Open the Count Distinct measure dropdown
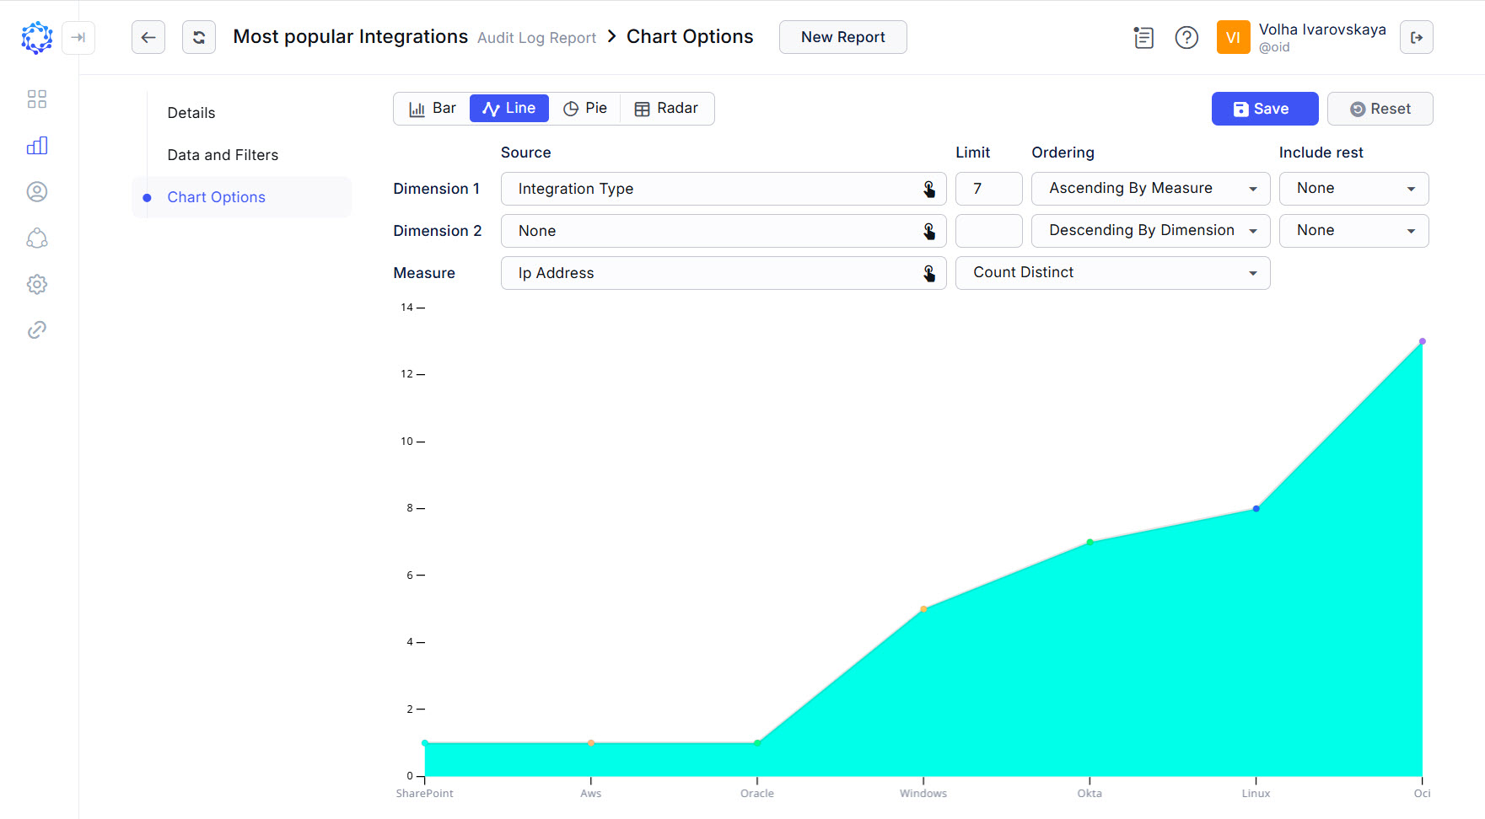 1112,272
